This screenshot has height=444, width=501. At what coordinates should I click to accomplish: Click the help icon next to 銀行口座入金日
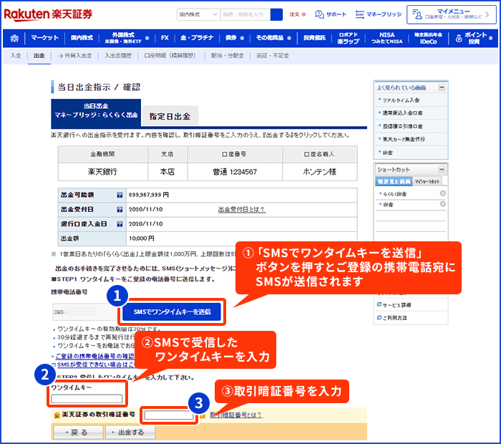click(x=120, y=224)
